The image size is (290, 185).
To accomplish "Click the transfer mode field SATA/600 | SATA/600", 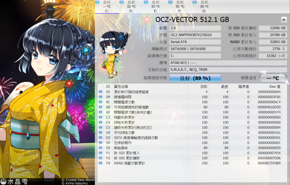I will point(195,49).
